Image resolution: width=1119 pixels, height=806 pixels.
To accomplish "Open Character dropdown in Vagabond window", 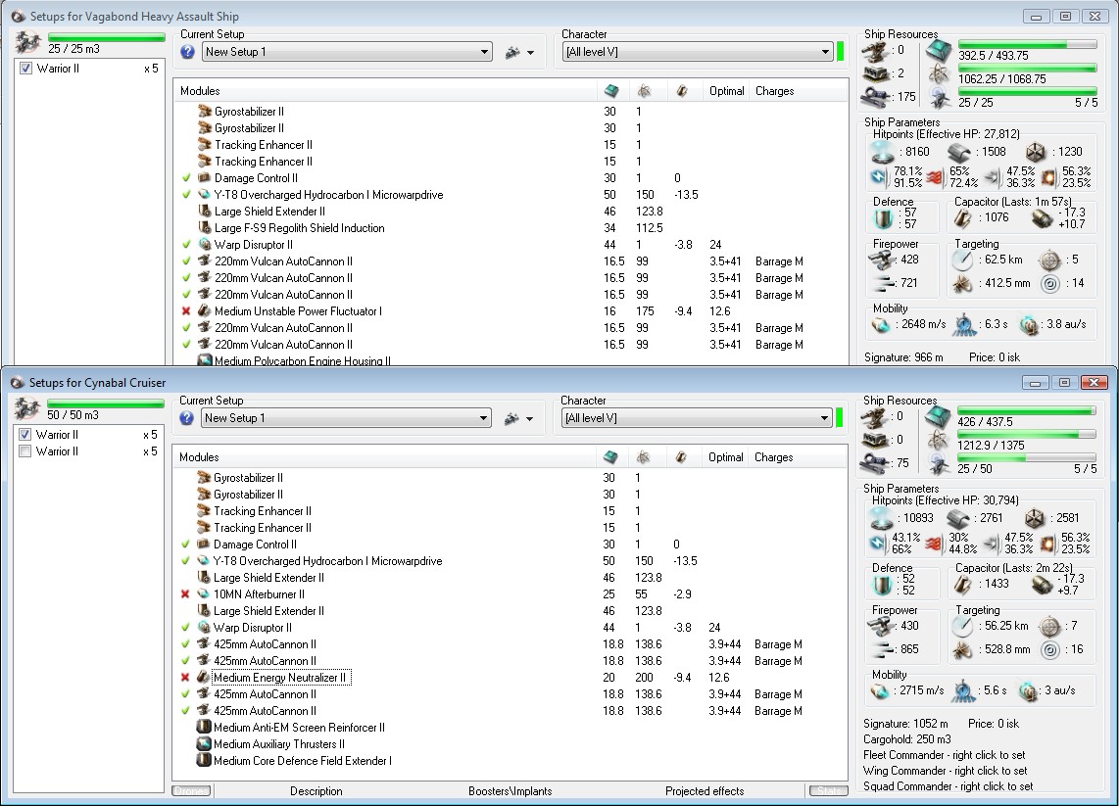I will click(698, 52).
